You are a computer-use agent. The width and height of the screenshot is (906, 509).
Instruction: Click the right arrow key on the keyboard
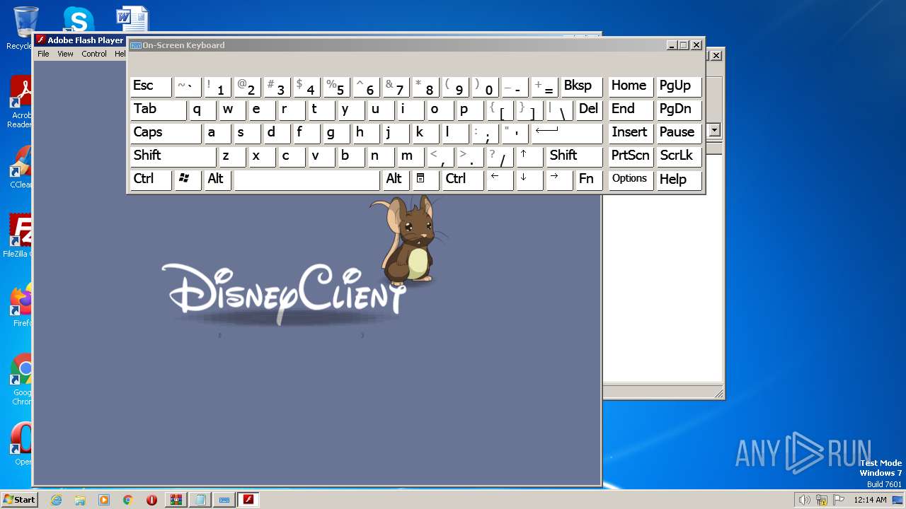559,180
